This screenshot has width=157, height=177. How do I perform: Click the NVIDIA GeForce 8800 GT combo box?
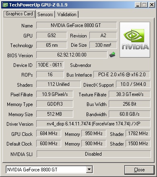pos(49,169)
